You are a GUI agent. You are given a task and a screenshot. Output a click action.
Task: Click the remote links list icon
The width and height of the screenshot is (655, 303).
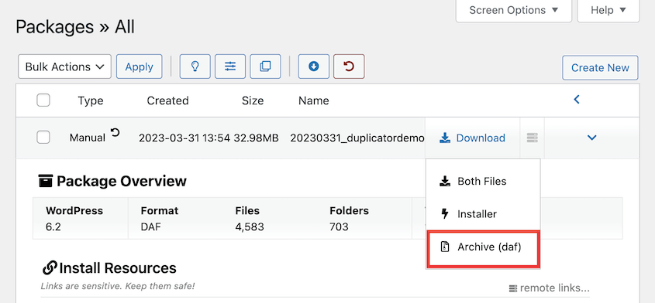[x=513, y=288]
